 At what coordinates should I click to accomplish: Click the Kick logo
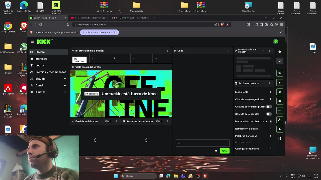click(x=45, y=41)
